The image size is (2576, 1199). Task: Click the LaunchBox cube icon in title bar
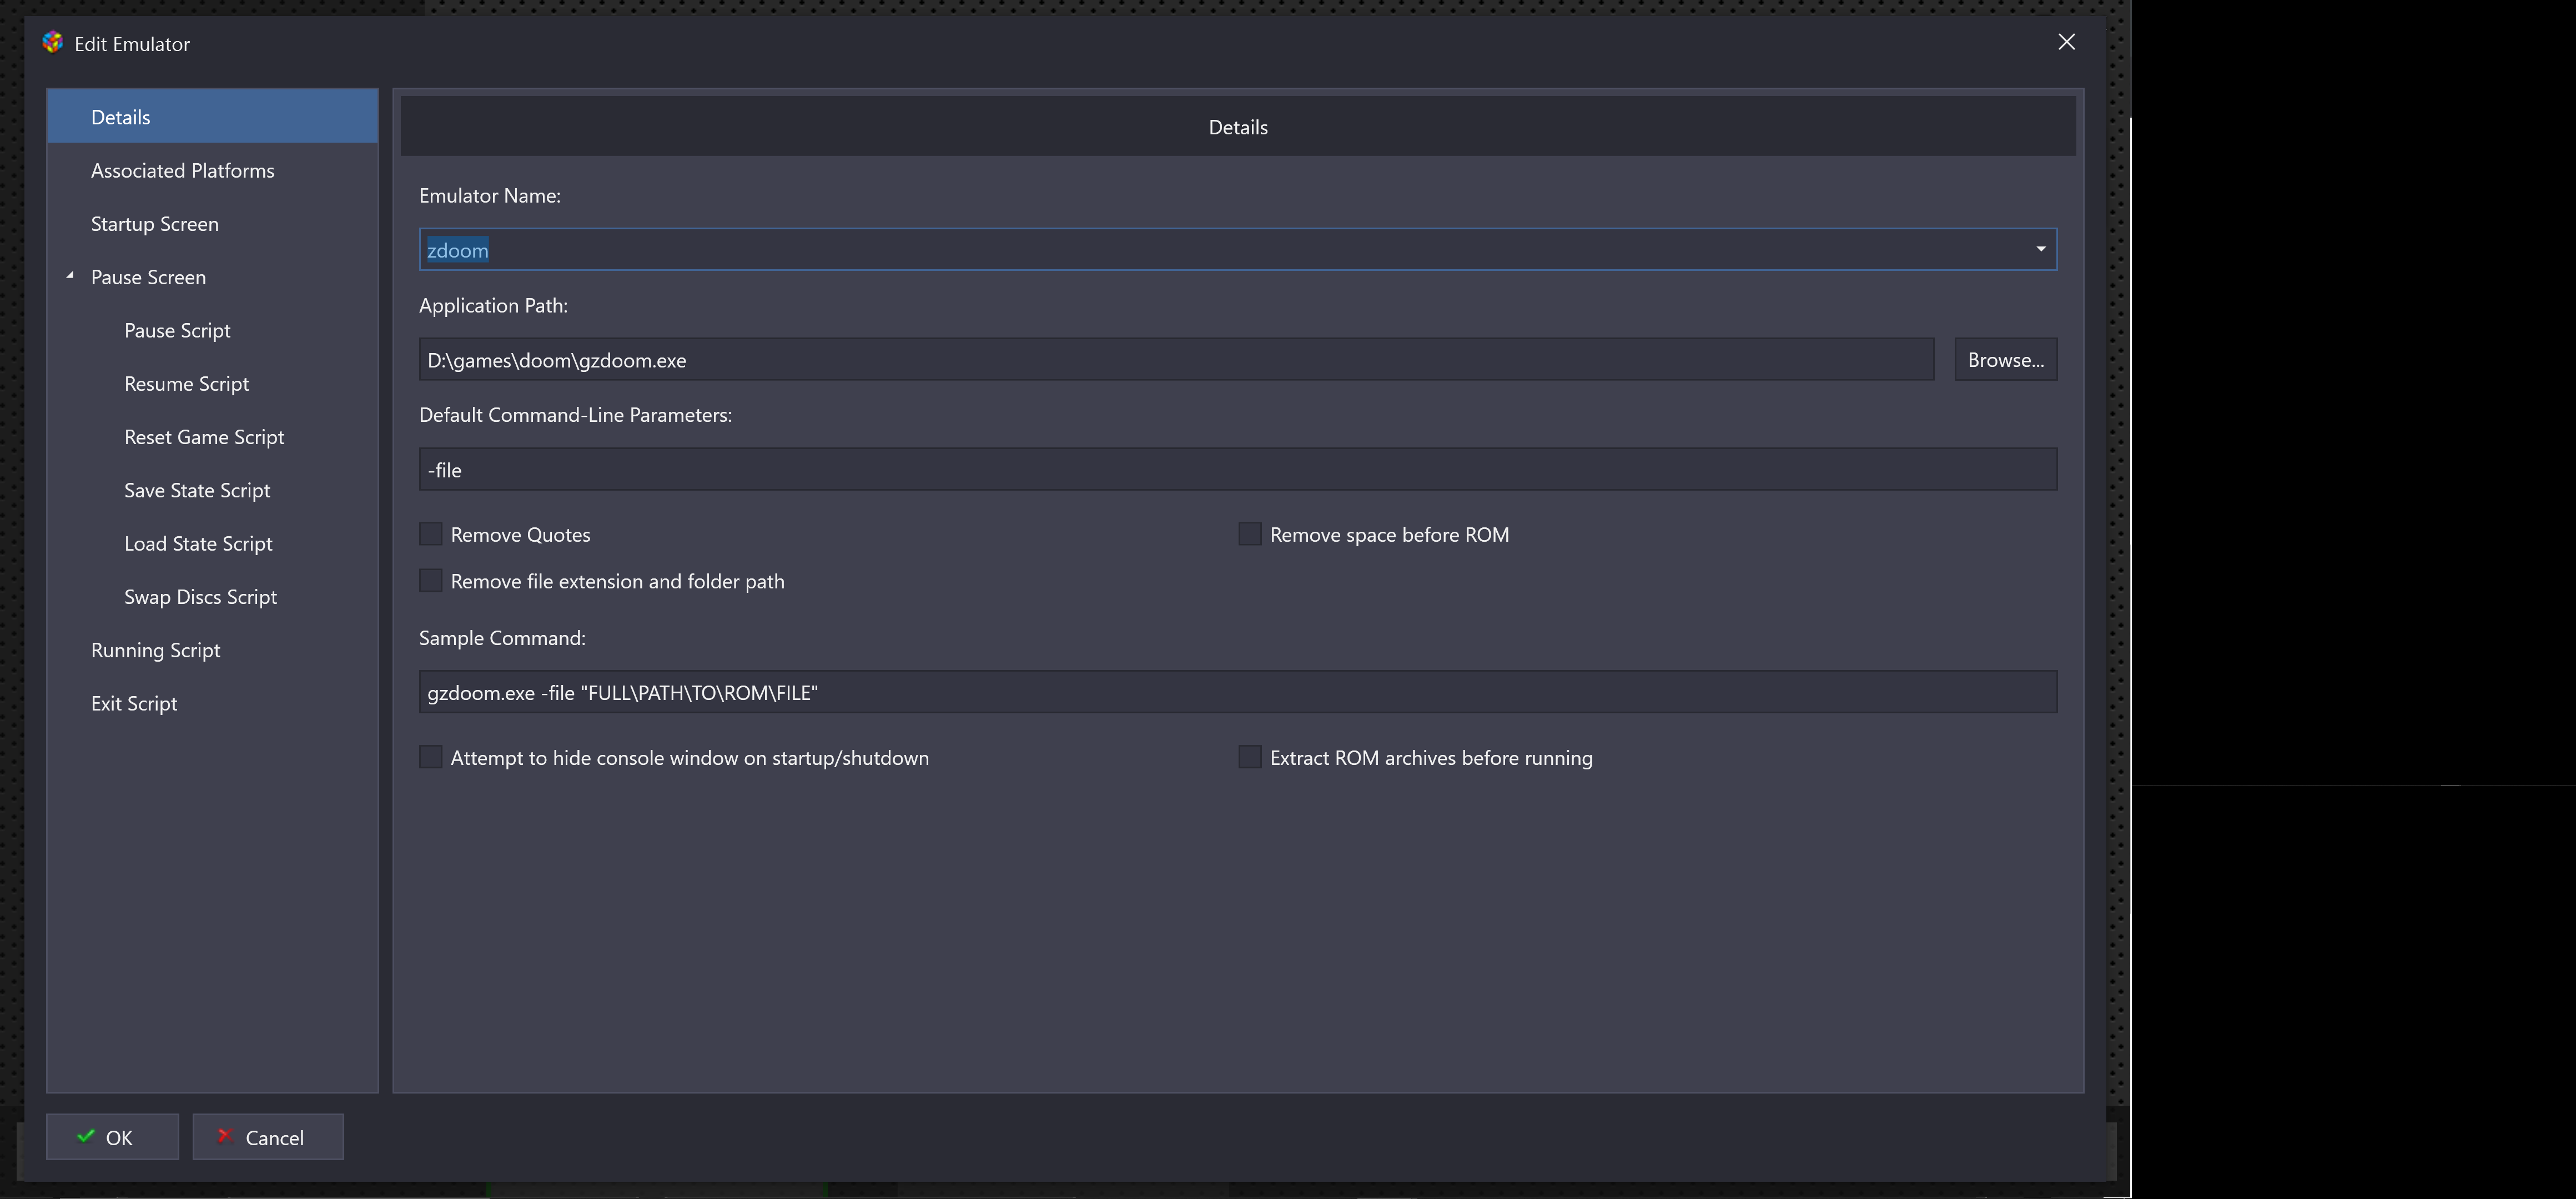coord(53,42)
